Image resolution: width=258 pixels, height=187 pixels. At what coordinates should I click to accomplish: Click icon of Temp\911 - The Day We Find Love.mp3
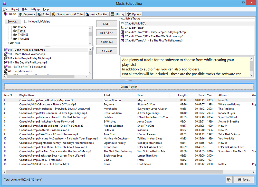click(122, 36)
